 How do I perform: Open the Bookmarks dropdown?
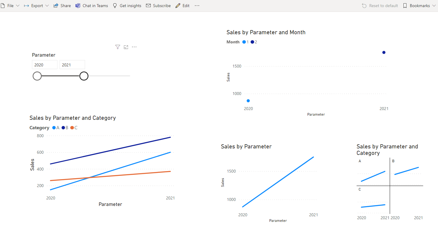(x=419, y=6)
